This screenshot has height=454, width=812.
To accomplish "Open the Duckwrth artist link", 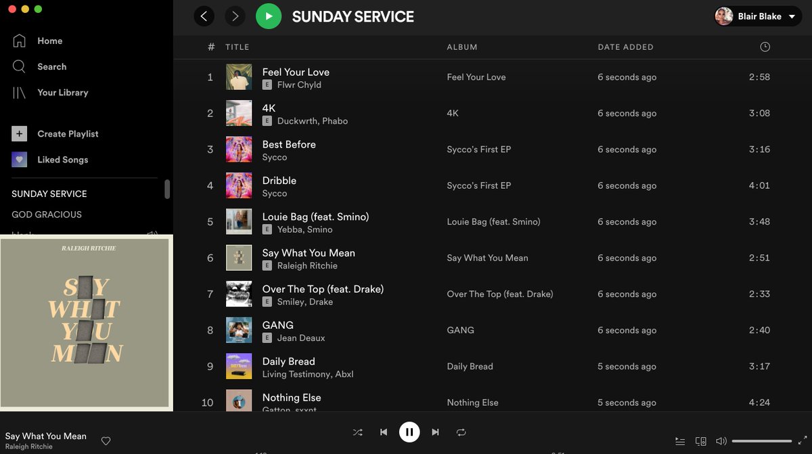I will coord(297,121).
